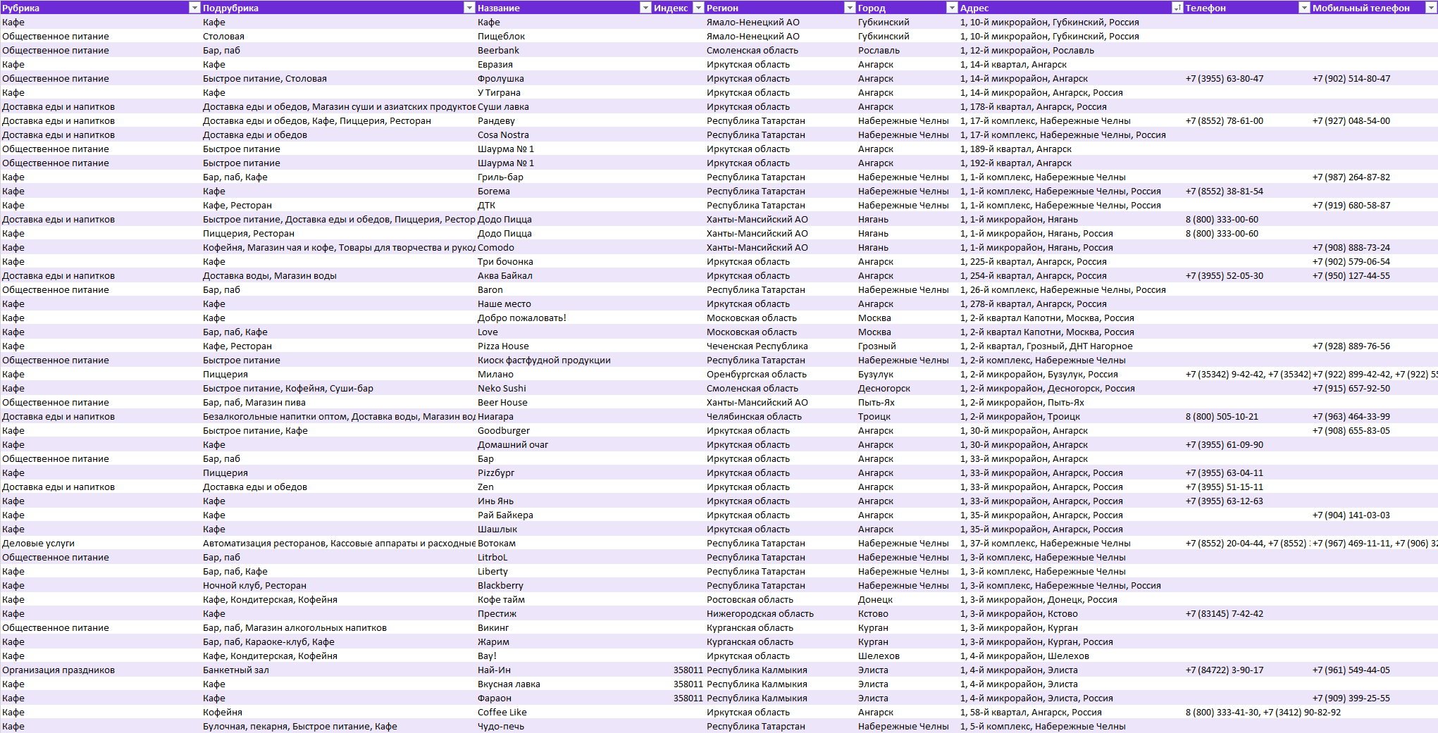Select the cell with name Neko Sushi
Viewport: 1438px width, 733px height.
tap(564, 388)
